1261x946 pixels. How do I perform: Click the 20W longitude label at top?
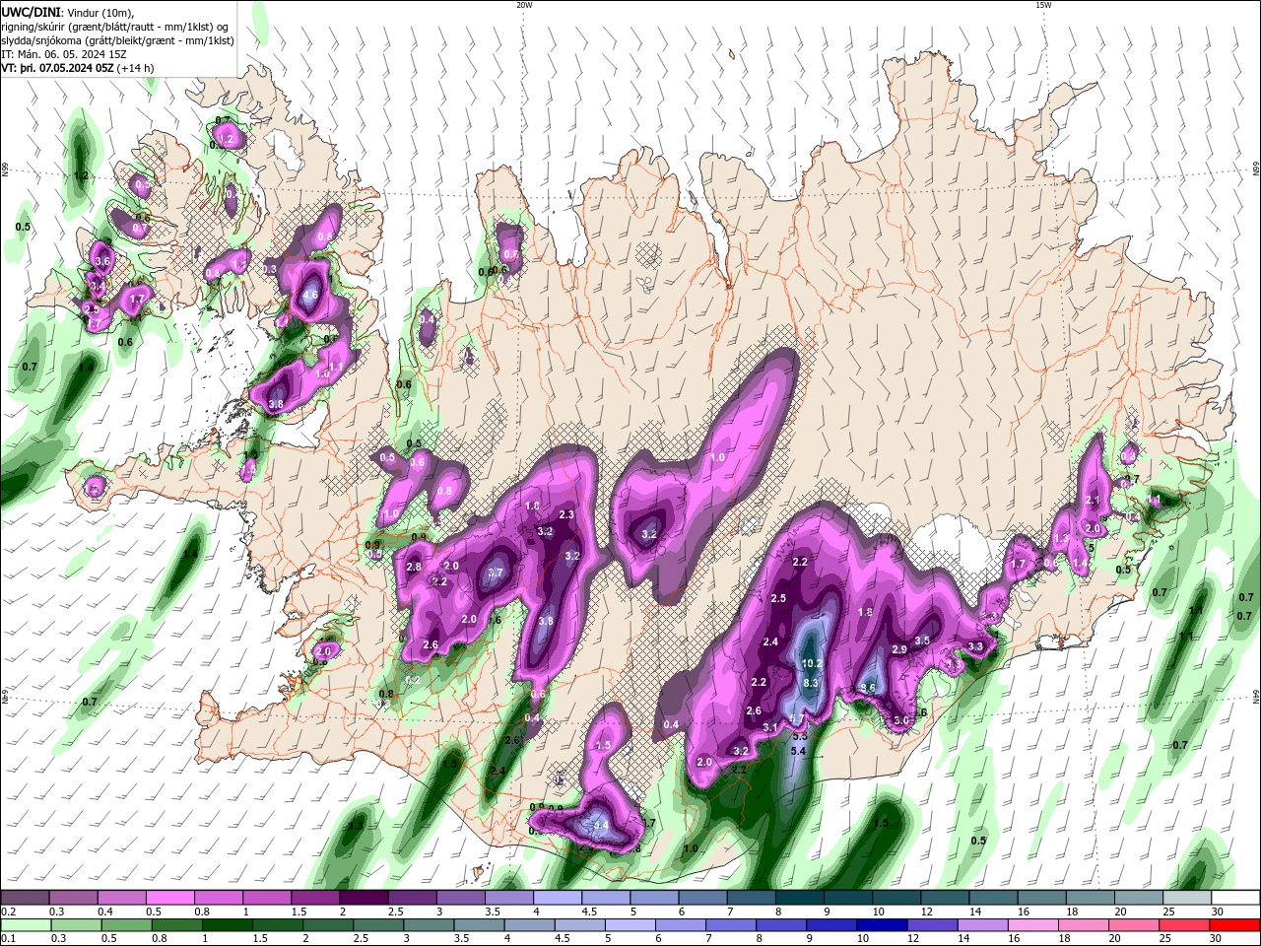pyautogui.click(x=524, y=5)
